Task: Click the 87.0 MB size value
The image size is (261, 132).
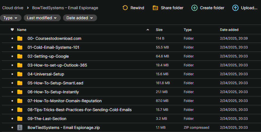Action: pos(162,101)
